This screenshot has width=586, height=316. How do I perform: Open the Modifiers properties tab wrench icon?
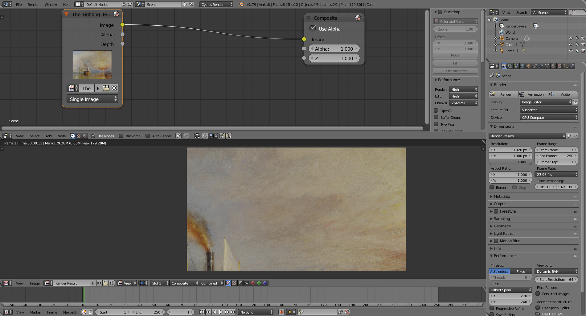[x=541, y=66]
